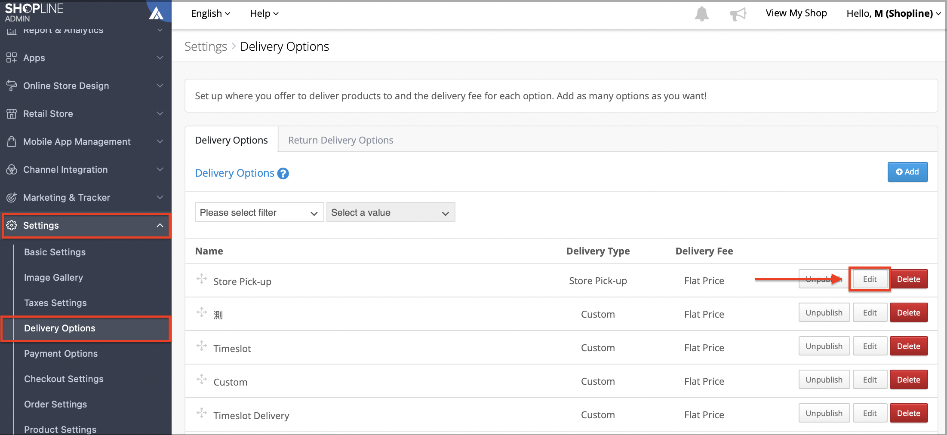Click the Delivery Options help question icon

pos(283,173)
